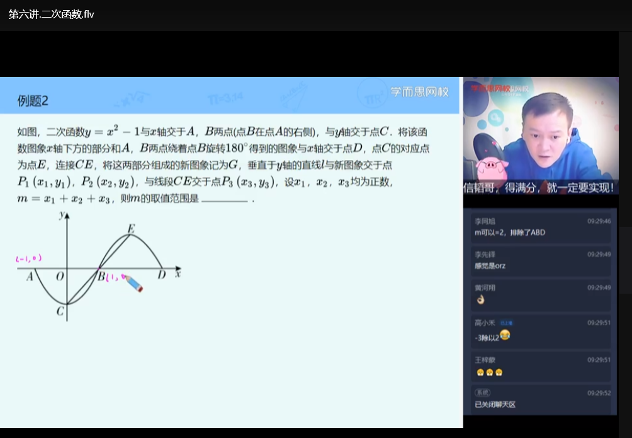This screenshot has width=632, height=438.
Task: Click point C label below the curve
Action: 60,311
